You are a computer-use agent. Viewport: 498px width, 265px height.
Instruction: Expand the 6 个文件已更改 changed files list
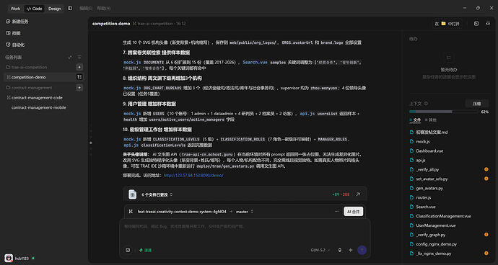pyautogui.click(x=157, y=194)
